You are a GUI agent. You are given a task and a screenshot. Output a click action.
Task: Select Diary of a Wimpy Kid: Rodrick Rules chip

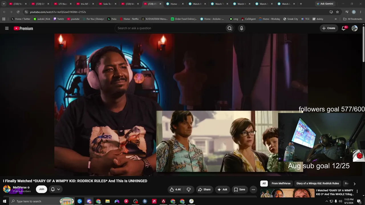[318, 184]
